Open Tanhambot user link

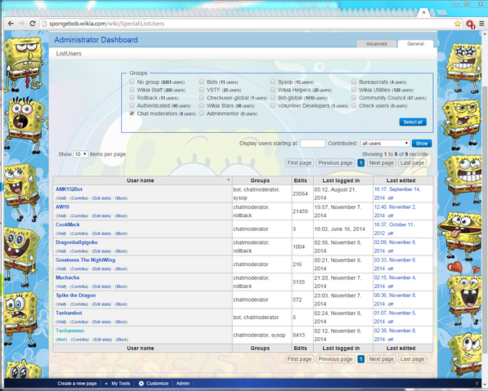(x=69, y=313)
